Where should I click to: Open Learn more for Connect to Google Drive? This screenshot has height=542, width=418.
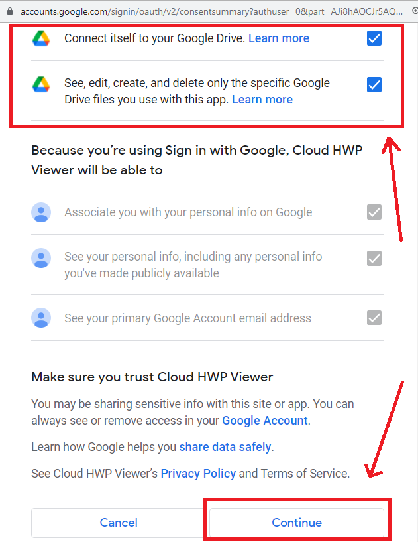pos(279,38)
